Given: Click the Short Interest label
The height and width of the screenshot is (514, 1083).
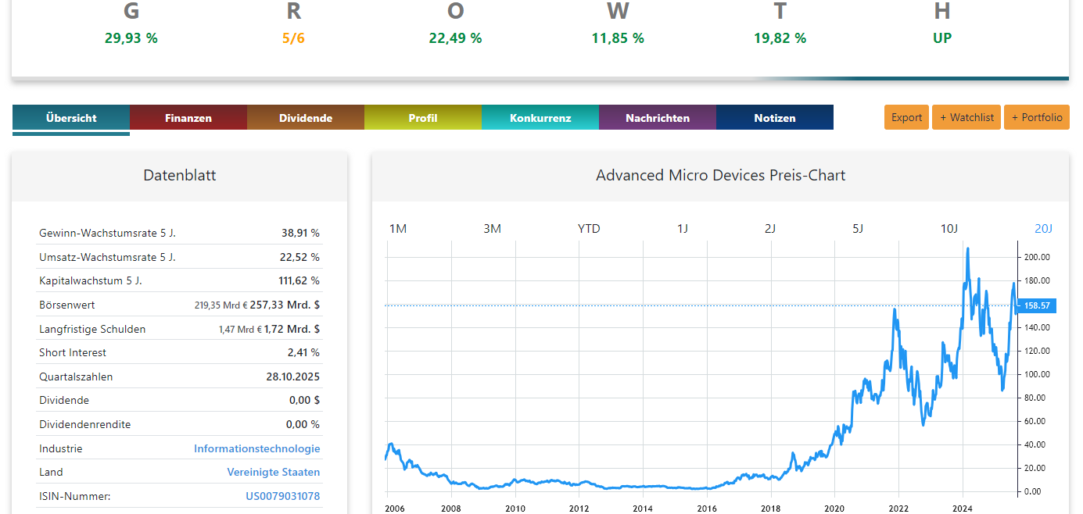Looking at the screenshot, I should [73, 352].
